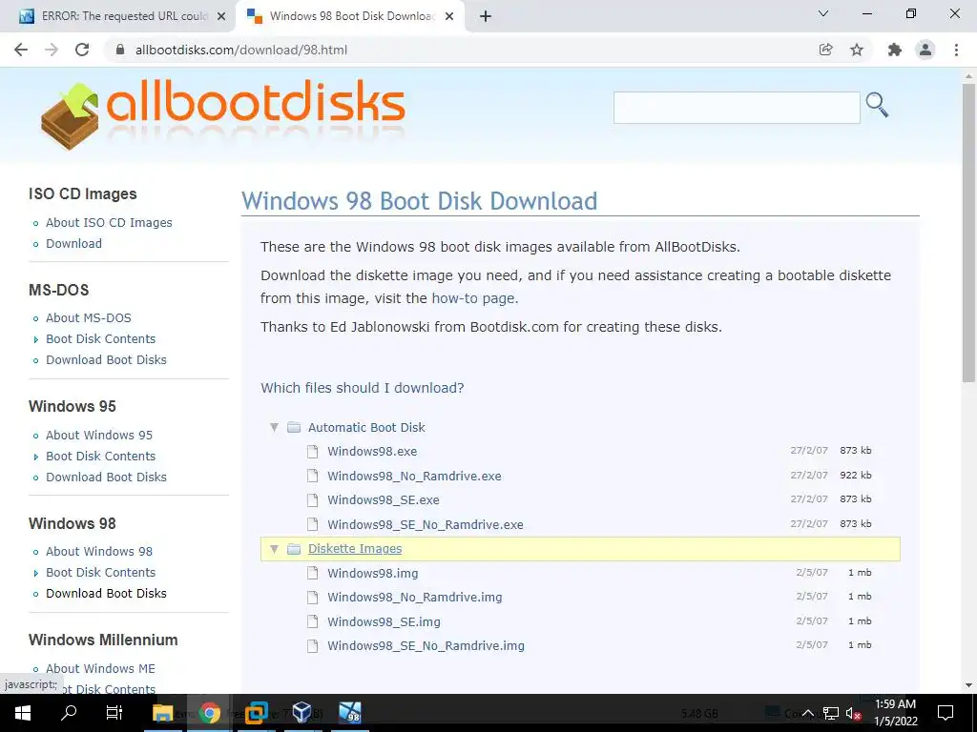Bookmark this page with the star icon
Viewport: 977px width, 732px height.
point(857,50)
